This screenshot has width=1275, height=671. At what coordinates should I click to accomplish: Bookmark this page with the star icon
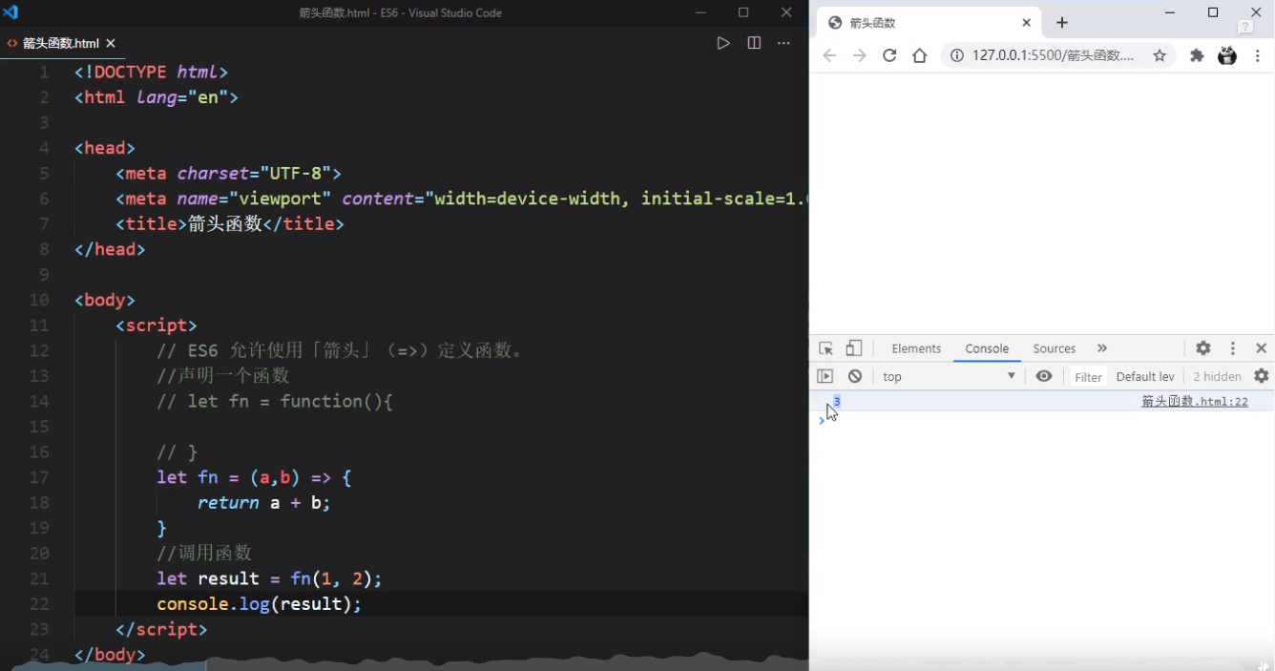tap(1160, 55)
